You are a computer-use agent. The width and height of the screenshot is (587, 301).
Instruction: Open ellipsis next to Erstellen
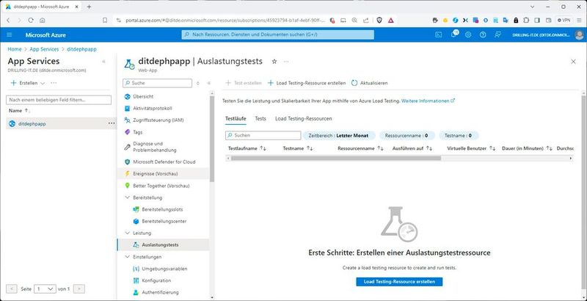54,83
